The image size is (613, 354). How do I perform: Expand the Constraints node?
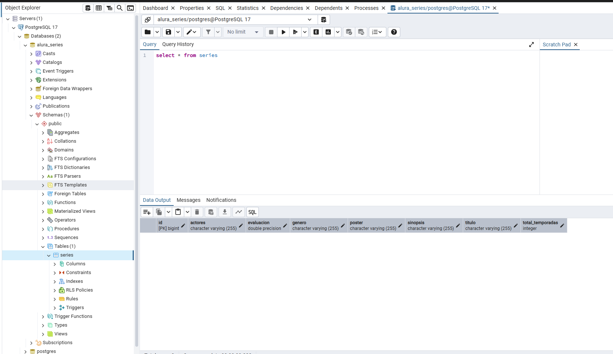pyautogui.click(x=55, y=273)
